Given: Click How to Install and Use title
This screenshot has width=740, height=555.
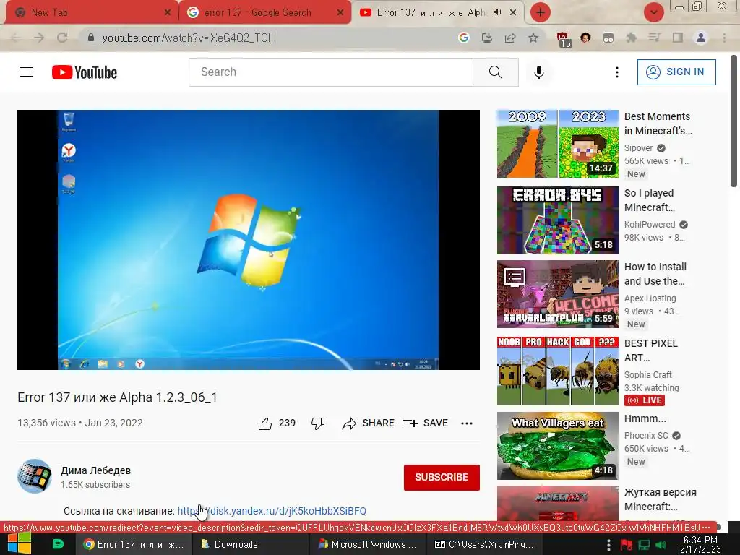Looking at the screenshot, I should click(655, 274).
